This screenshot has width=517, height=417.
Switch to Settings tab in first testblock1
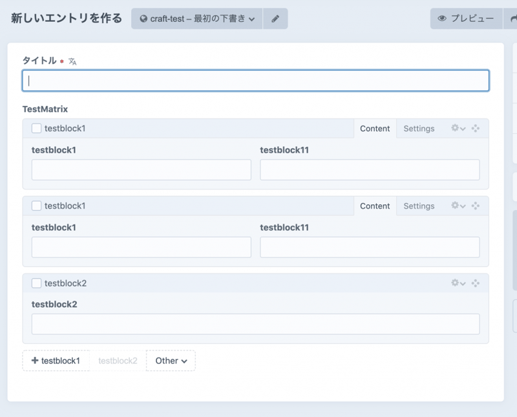(x=419, y=129)
